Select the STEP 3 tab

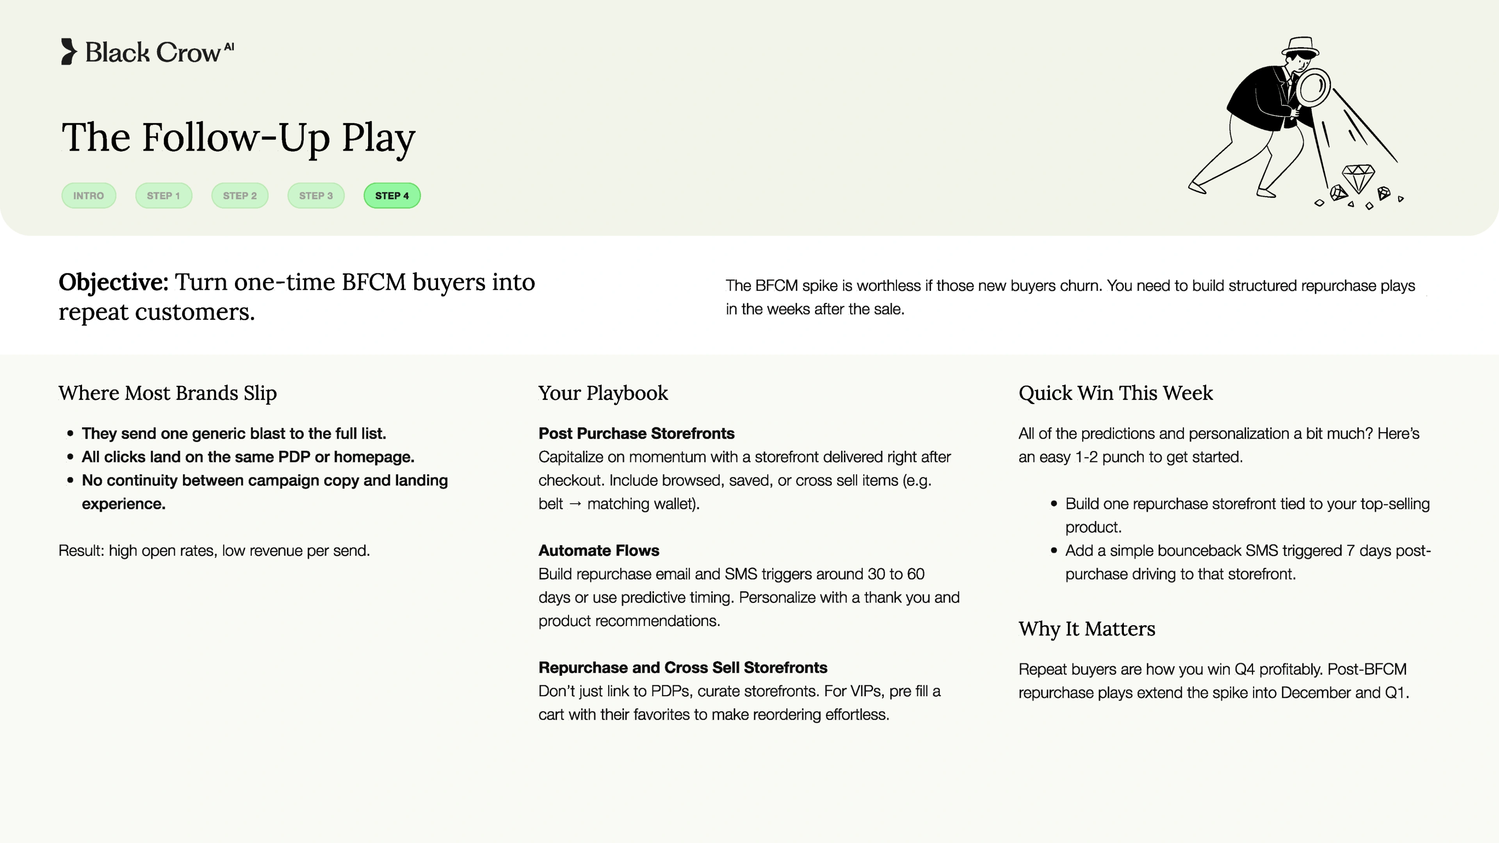(316, 196)
